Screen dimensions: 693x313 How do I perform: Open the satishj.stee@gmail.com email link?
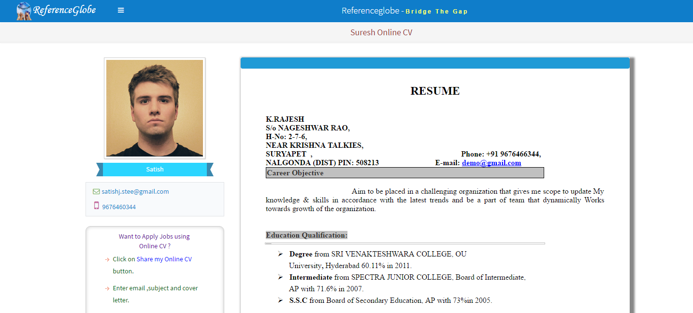click(x=135, y=192)
